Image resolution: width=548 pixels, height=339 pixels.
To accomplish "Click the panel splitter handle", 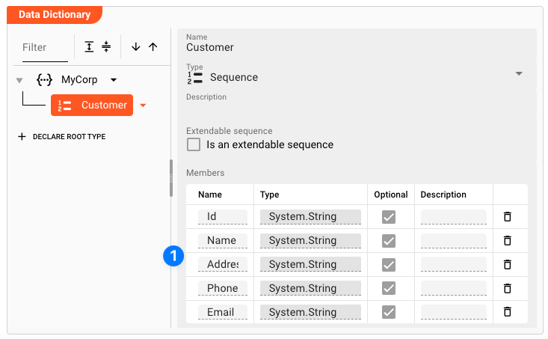I will tap(171, 177).
